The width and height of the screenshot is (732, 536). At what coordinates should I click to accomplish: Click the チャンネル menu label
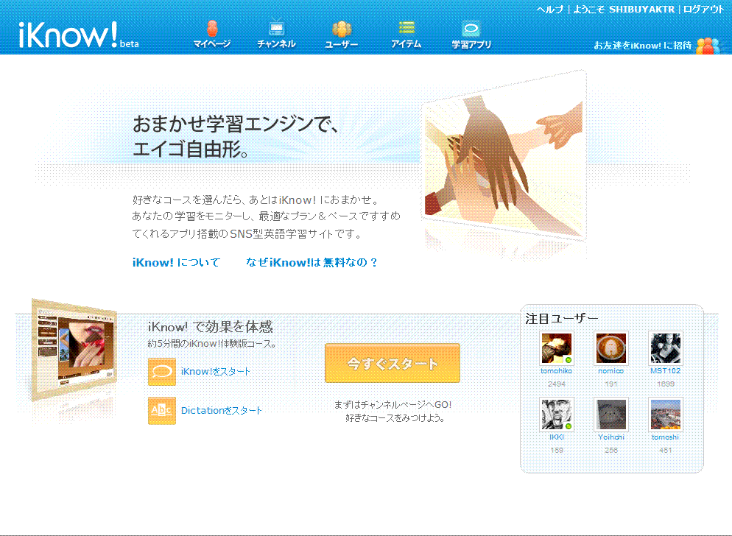[276, 44]
